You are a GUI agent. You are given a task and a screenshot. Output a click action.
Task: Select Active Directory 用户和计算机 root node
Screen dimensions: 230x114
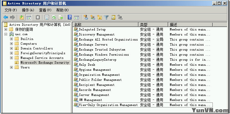[40, 25]
